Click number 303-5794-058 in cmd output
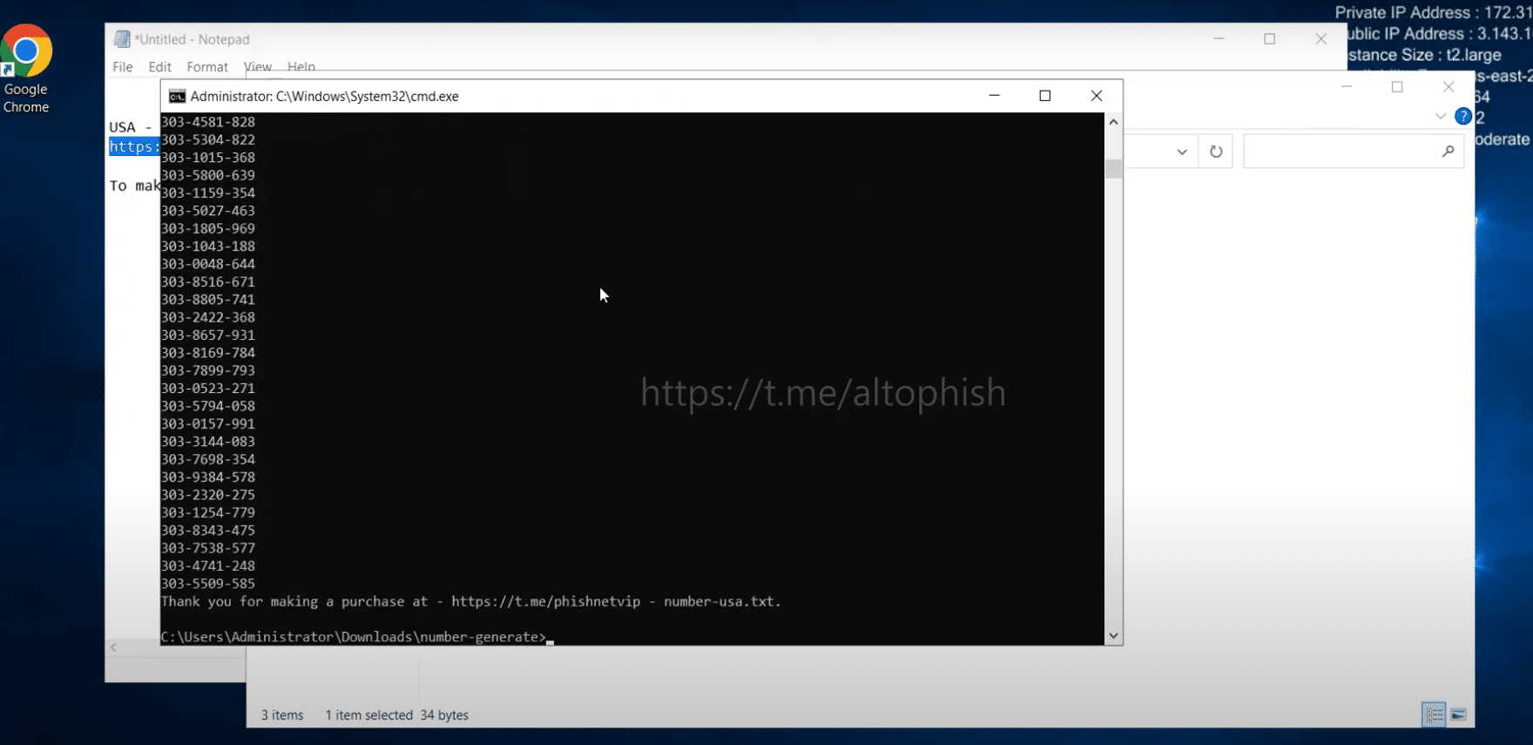This screenshot has width=1533, height=745. point(208,406)
